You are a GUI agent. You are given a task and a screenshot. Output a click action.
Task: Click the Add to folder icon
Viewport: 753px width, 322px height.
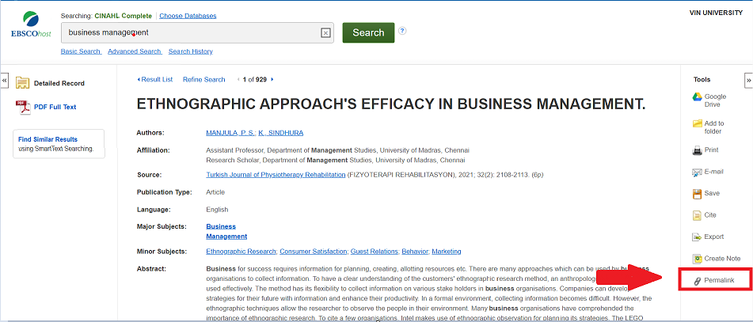[698, 123]
